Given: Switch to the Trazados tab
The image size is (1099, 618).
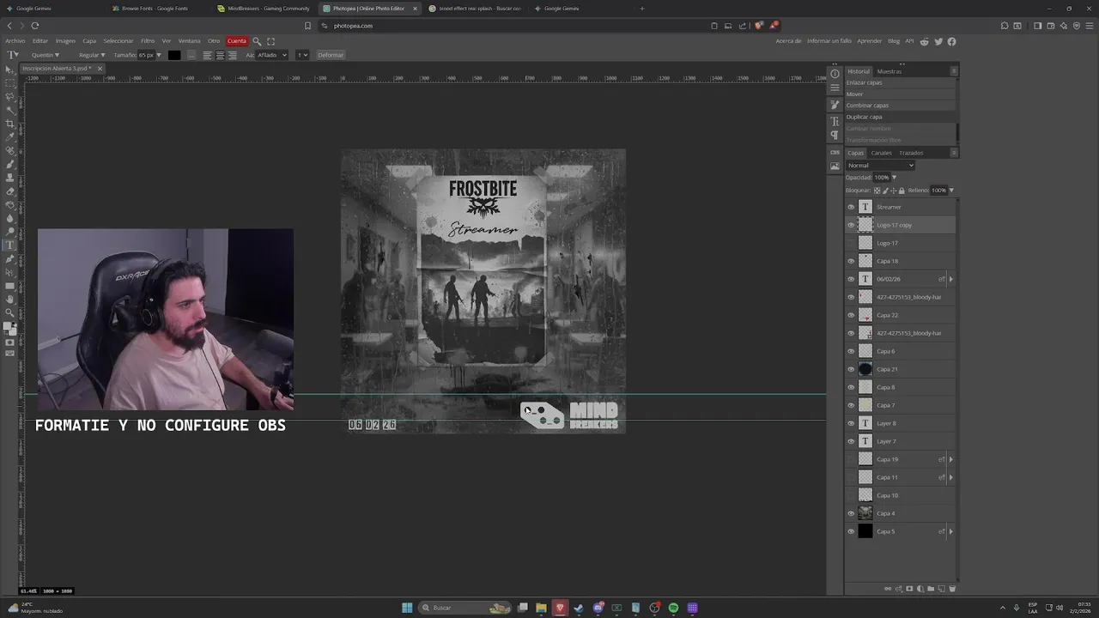Looking at the screenshot, I should click(x=911, y=153).
